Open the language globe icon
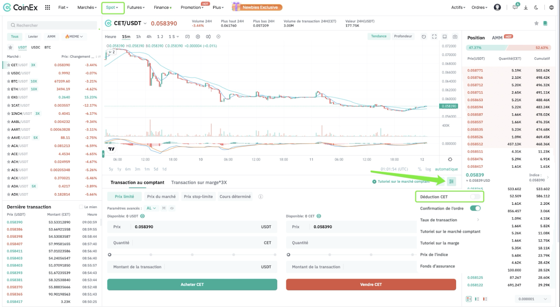This screenshot has width=560, height=307. pyautogui.click(x=552, y=7)
